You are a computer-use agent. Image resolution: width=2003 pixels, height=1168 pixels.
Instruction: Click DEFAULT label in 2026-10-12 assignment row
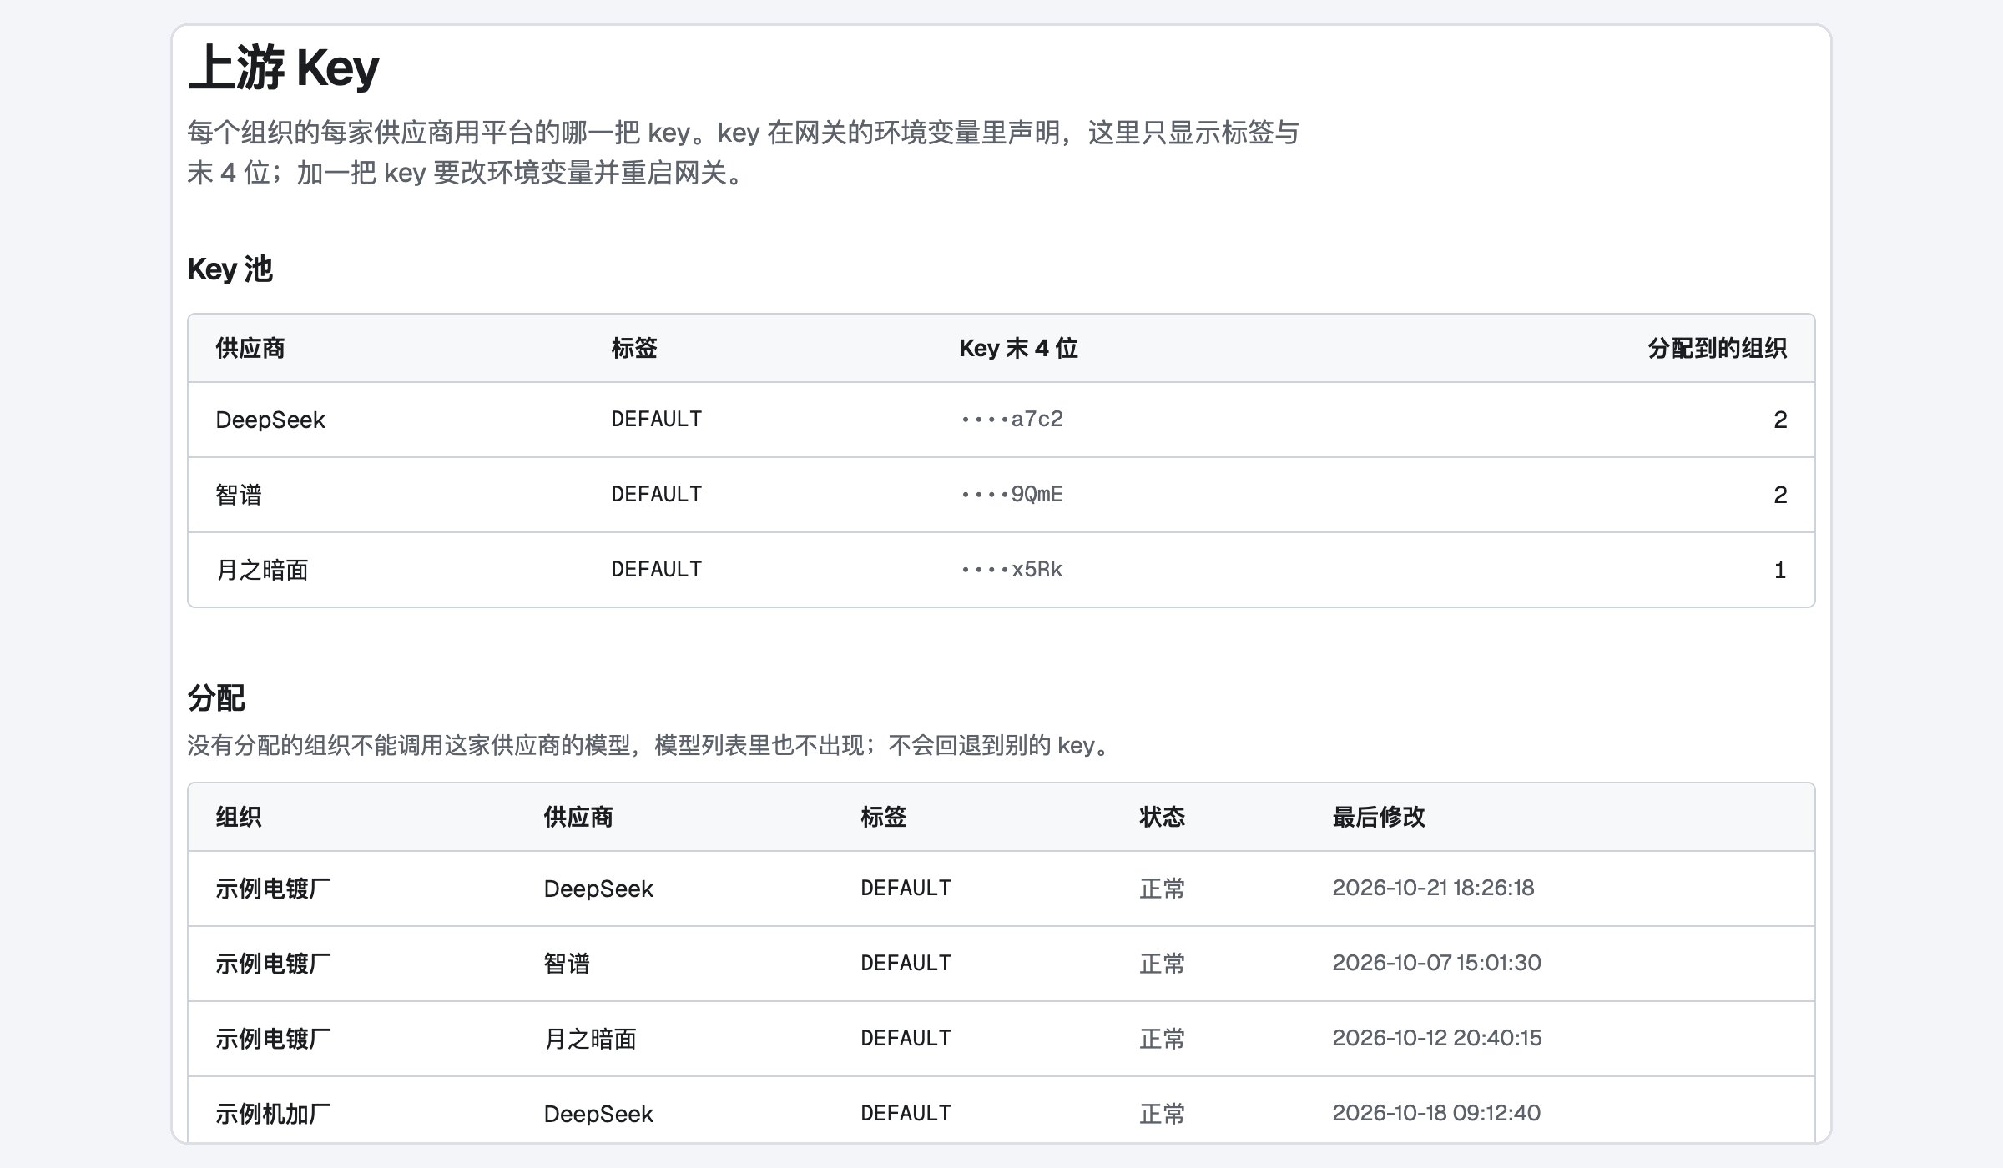[906, 1038]
